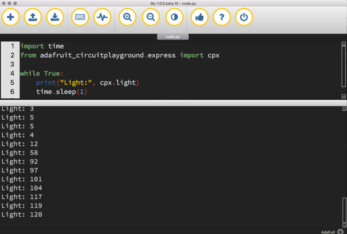Open Help with the question mark icon

tap(222, 18)
